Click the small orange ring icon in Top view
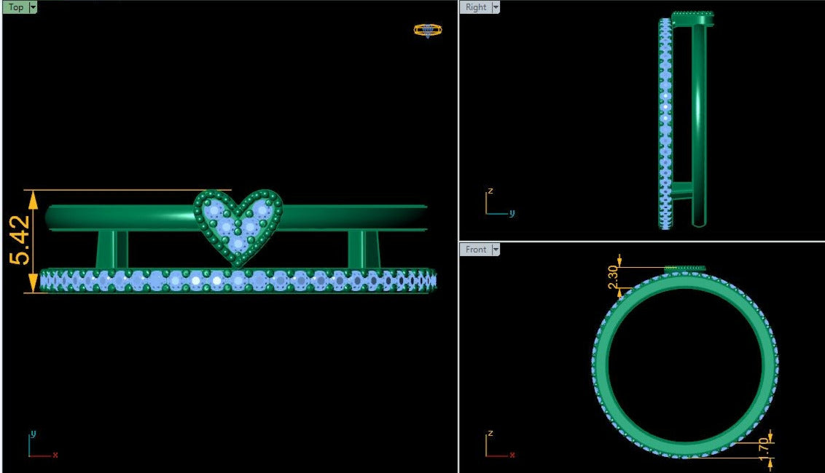 click(x=427, y=31)
